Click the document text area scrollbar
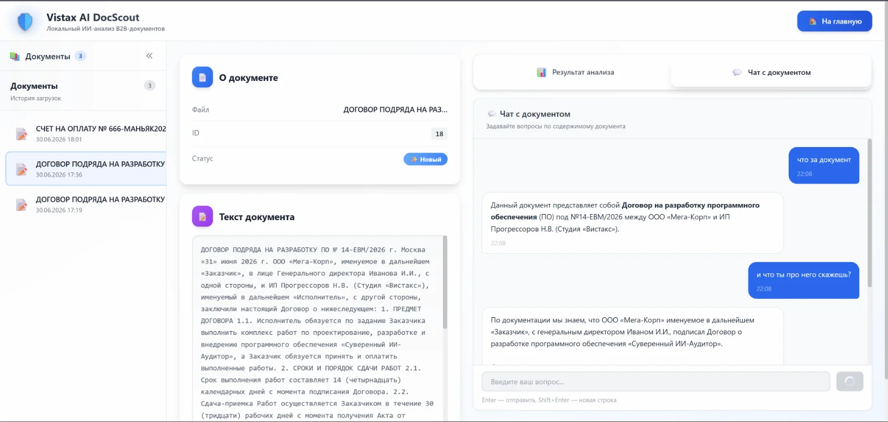The height and width of the screenshot is (422, 888). click(x=445, y=282)
